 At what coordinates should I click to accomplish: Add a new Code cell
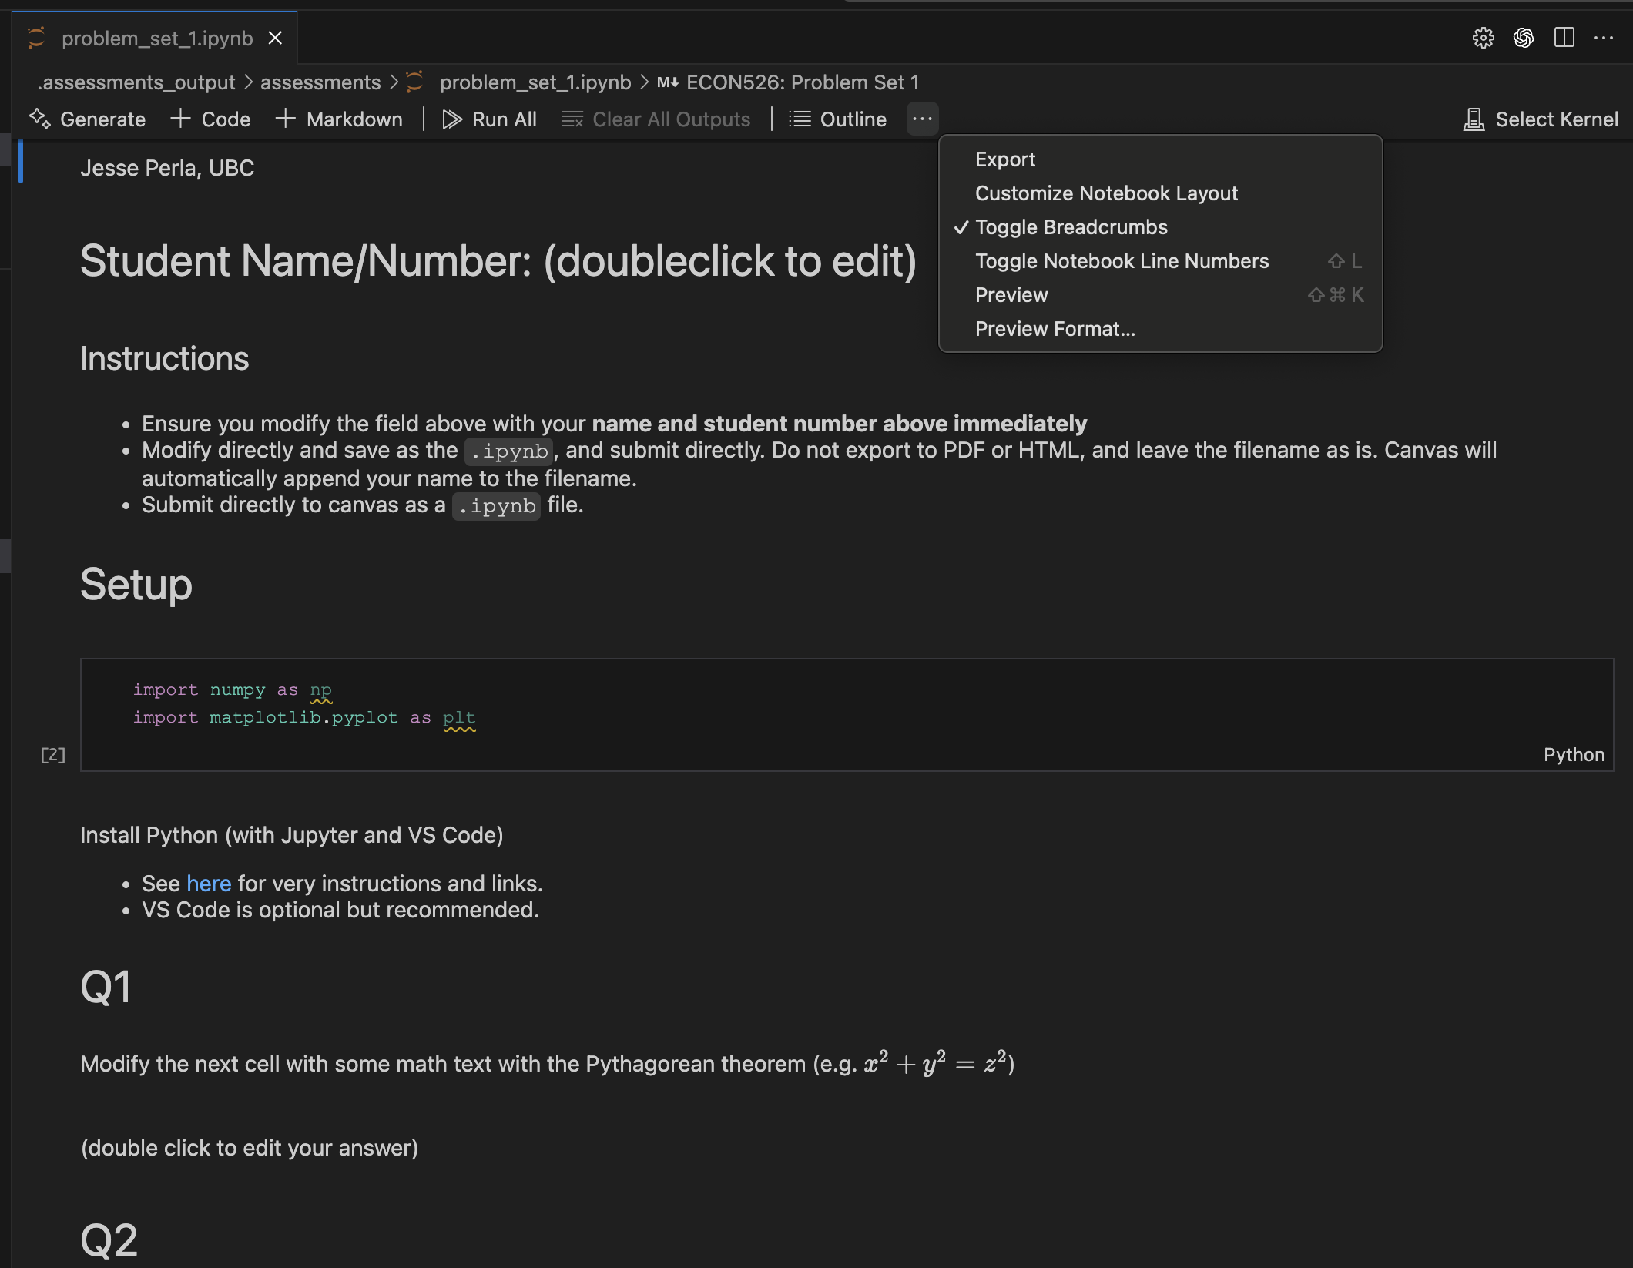coord(210,119)
